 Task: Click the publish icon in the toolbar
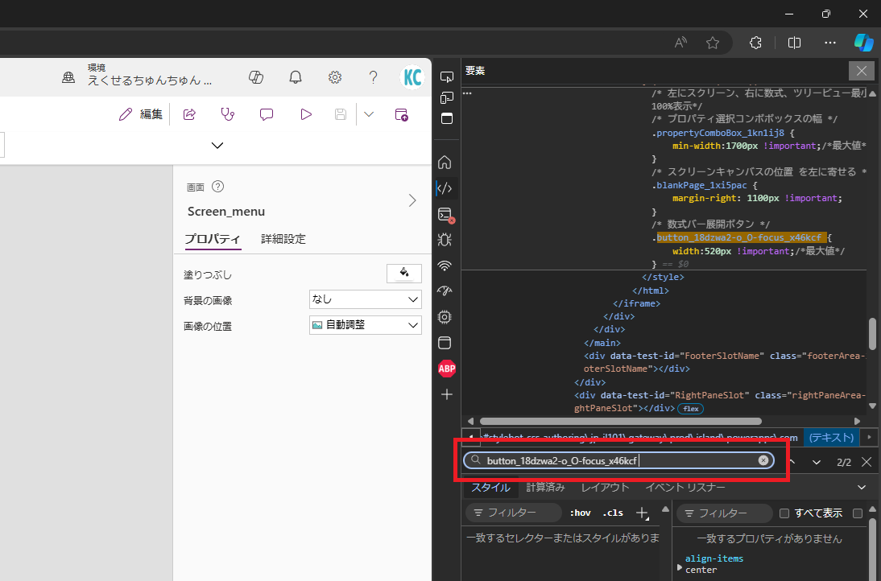tap(401, 114)
